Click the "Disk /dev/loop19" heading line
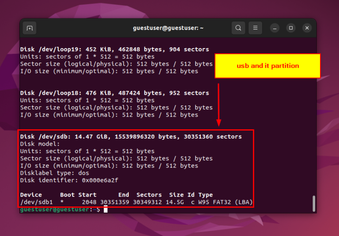Image resolution: width=339 pixels, height=236 pixels. pos(114,49)
